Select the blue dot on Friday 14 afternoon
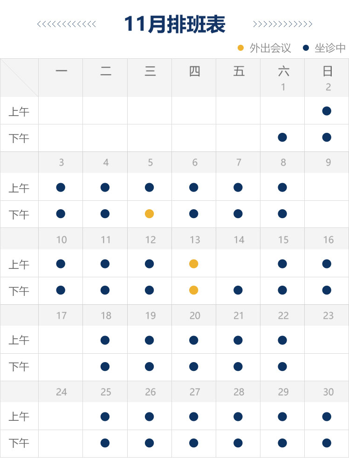Screen dimensions: 349x466 (x=238, y=290)
